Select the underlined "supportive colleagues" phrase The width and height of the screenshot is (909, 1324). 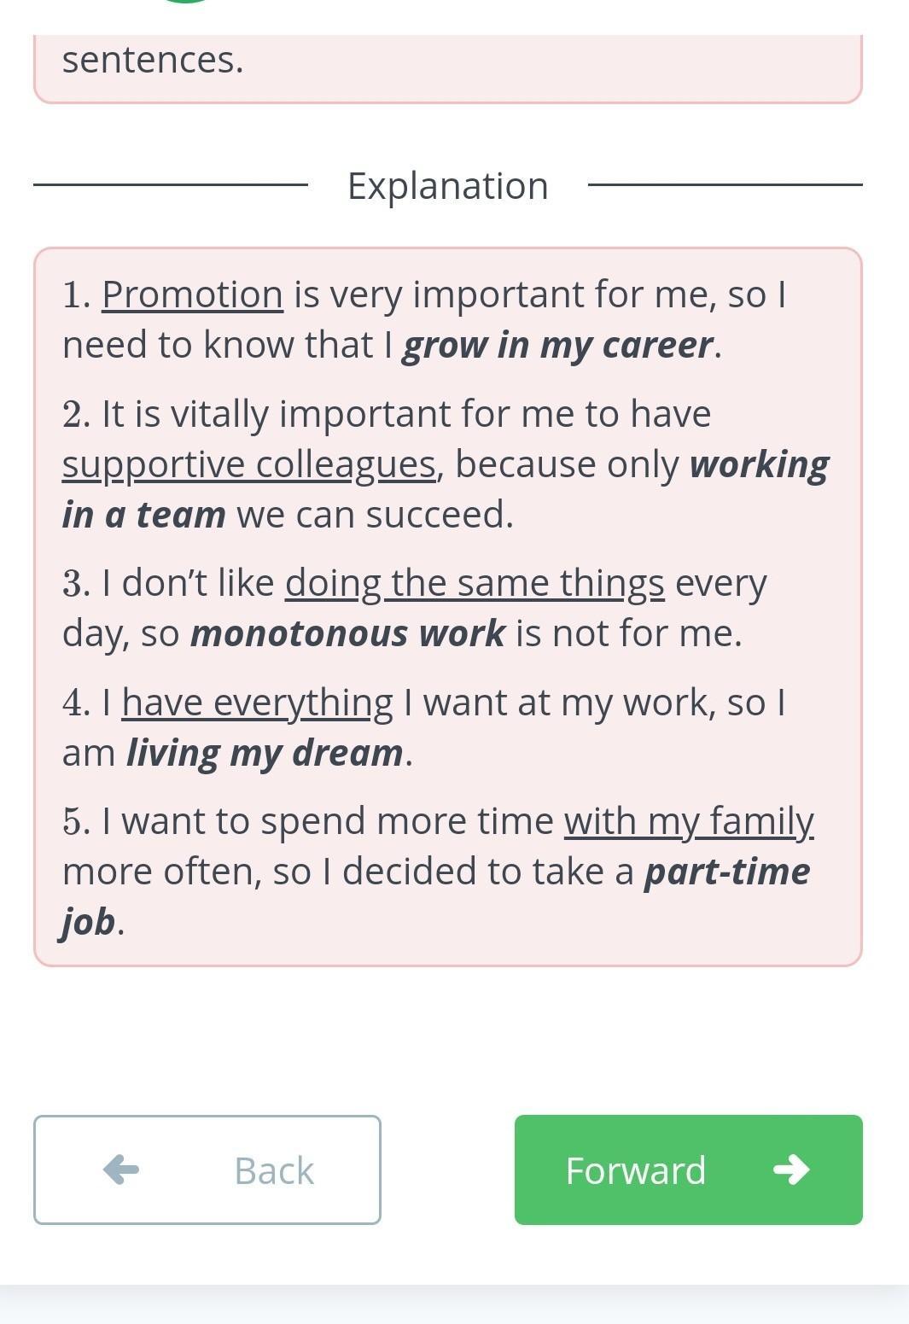click(x=249, y=464)
